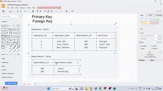This screenshot has height=91, width=163.
Task: Toggle the format panel icon
Action: (x=158, y=11)
